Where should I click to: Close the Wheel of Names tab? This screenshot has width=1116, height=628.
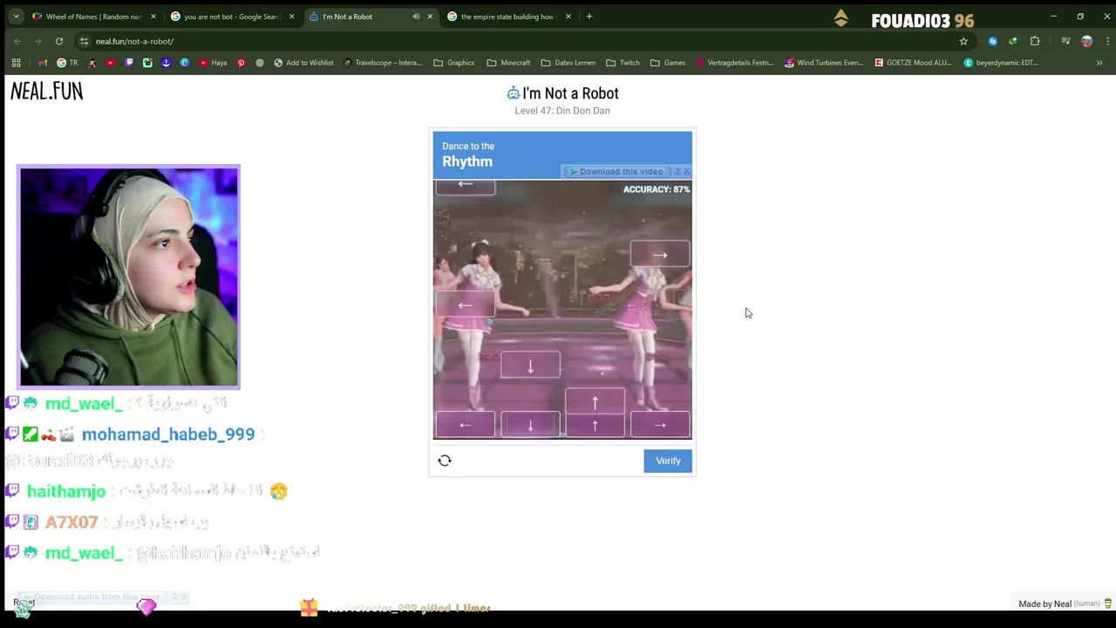tap(153, 17)
